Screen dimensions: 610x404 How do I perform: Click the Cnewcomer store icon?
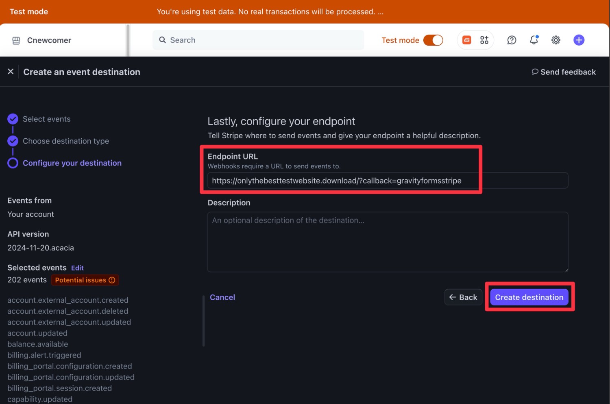coord(16,40)
